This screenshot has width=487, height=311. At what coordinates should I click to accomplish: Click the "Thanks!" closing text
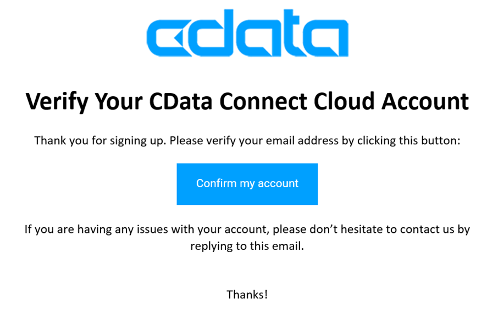247,294
